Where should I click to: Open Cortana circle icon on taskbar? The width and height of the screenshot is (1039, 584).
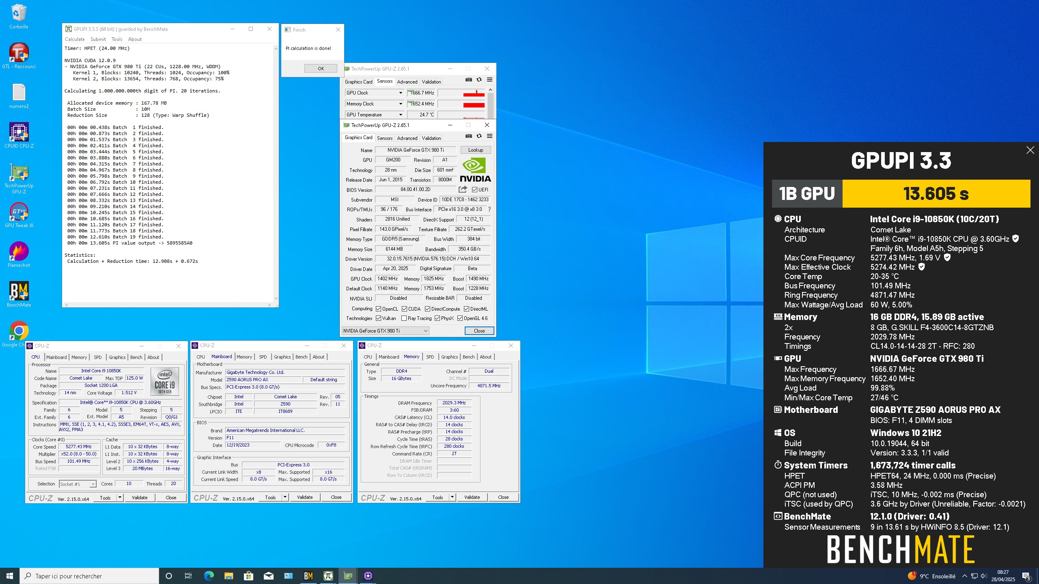point(169,576)
